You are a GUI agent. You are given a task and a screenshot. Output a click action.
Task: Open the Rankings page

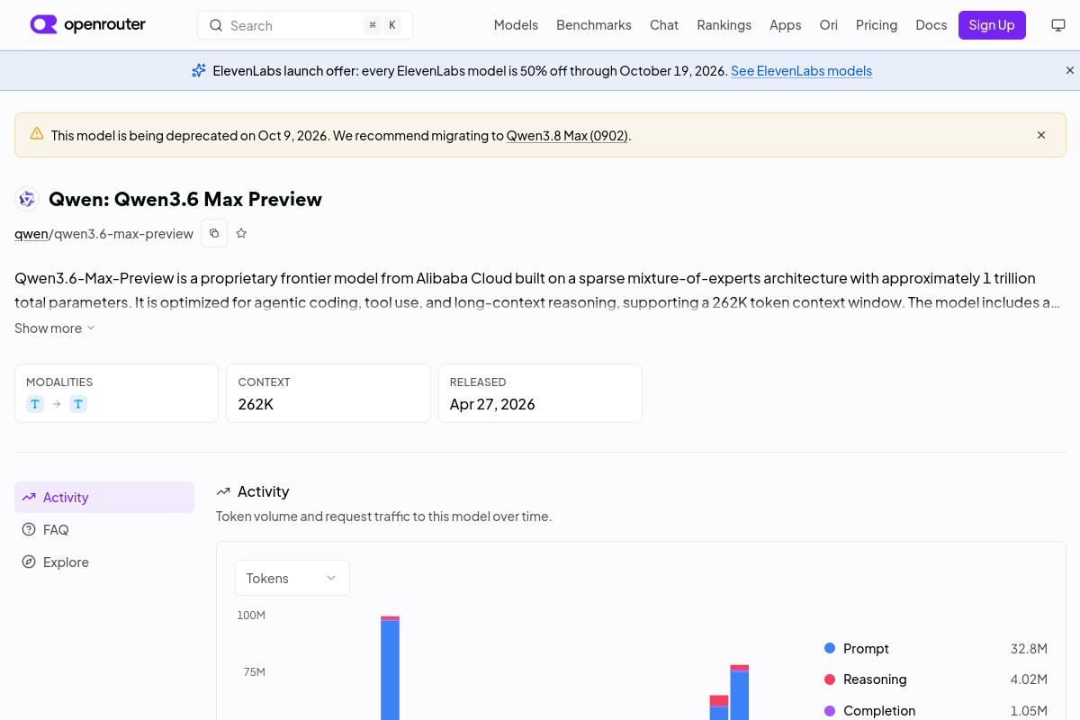point(724,25)
